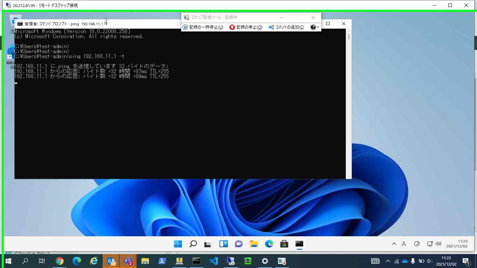Open Visual Studio Code from local taskbar
477x268 pixels.
pos(213,261)
